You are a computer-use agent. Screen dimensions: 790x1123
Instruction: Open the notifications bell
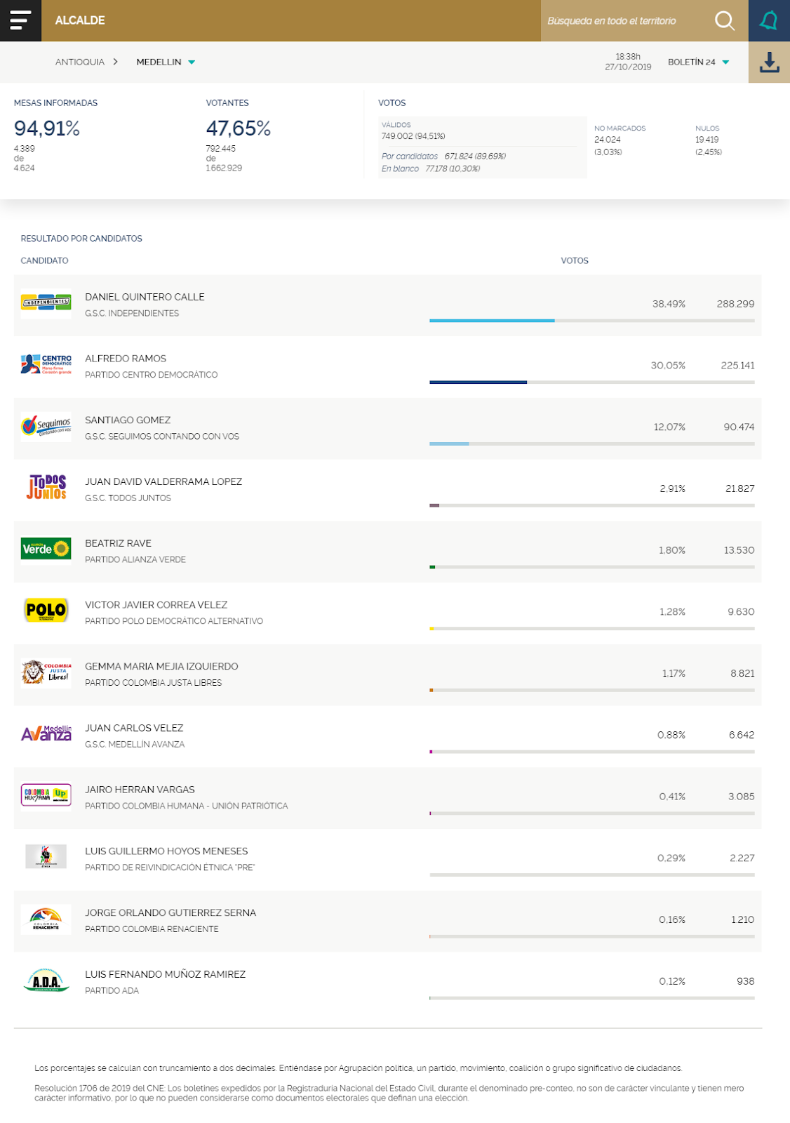(x=769, y=21)
